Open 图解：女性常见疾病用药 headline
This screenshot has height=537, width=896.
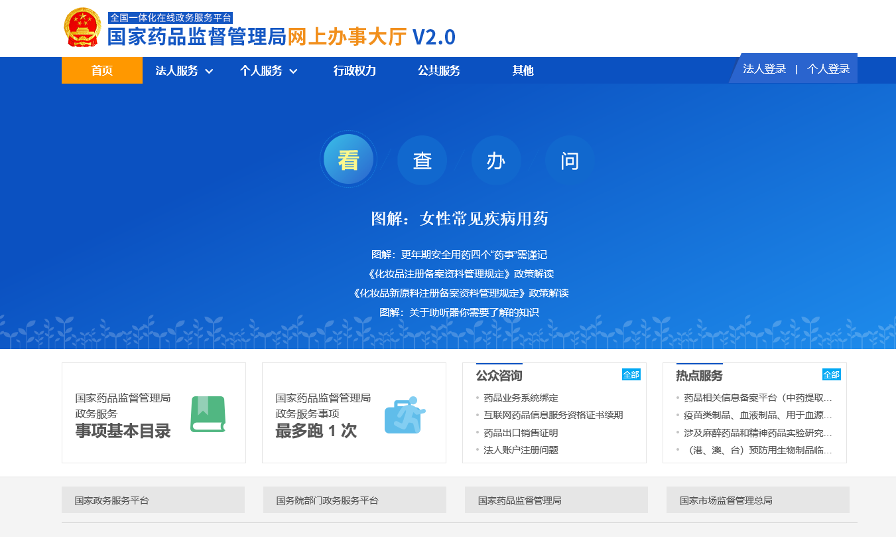[x=460, y=218]
